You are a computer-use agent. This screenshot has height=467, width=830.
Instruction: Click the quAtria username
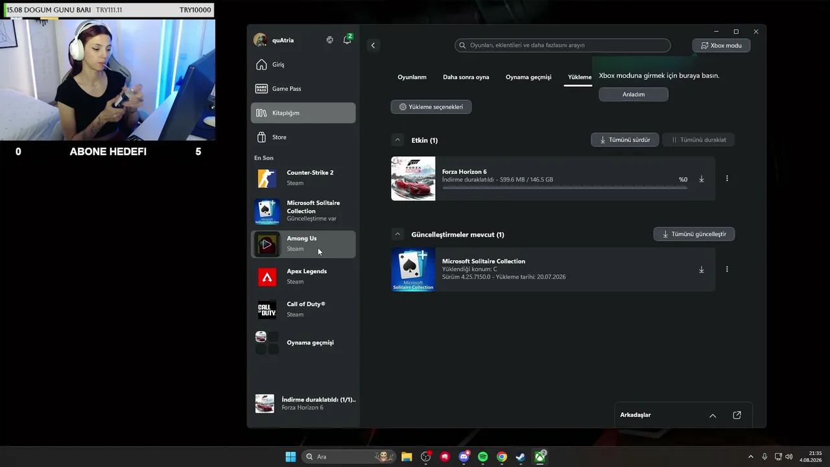[283, 40]
